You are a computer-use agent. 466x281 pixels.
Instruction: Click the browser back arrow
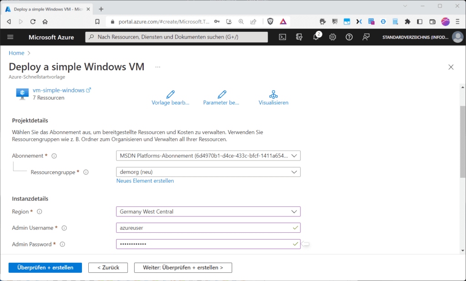(x=9, y=22)
